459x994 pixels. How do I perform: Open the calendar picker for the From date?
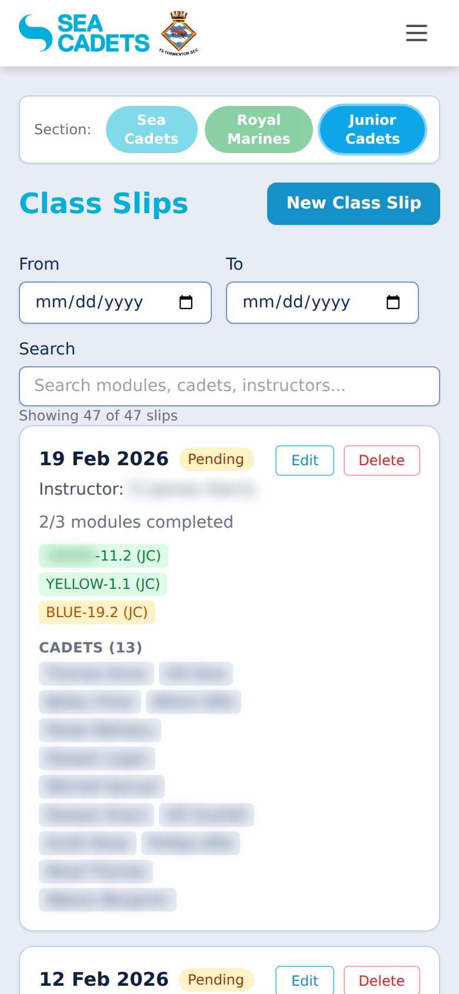(x=186, y=303)
